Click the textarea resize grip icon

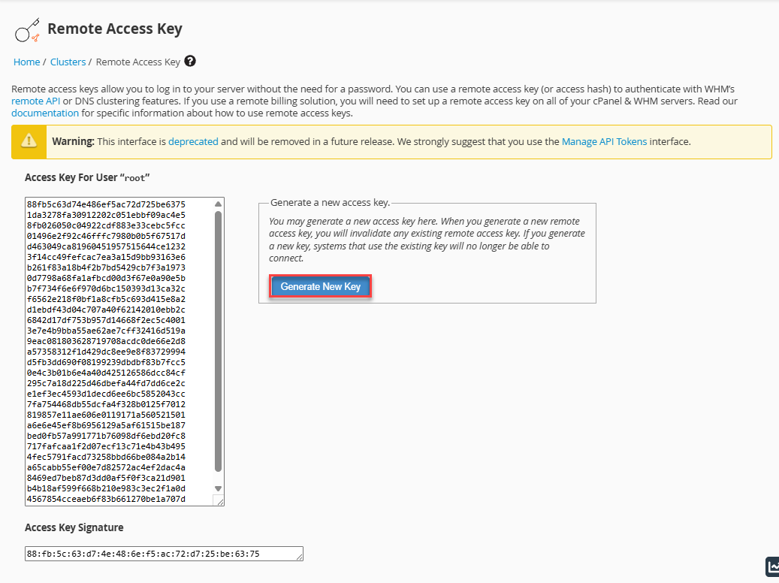coord(220,502)
